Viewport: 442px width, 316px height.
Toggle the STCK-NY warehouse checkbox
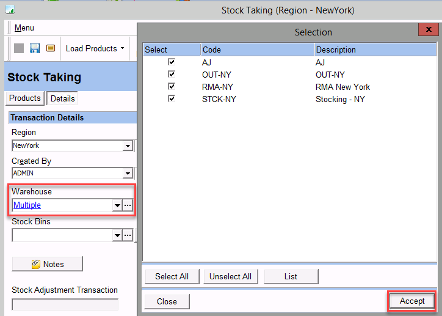(172, 98)
